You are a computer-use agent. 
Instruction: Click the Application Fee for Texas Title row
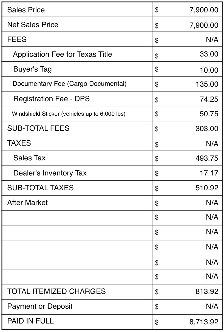112,54
